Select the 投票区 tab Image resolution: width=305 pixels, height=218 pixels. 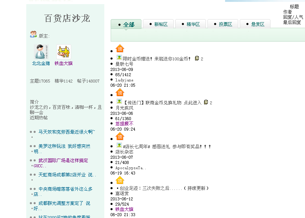[222, 24]
